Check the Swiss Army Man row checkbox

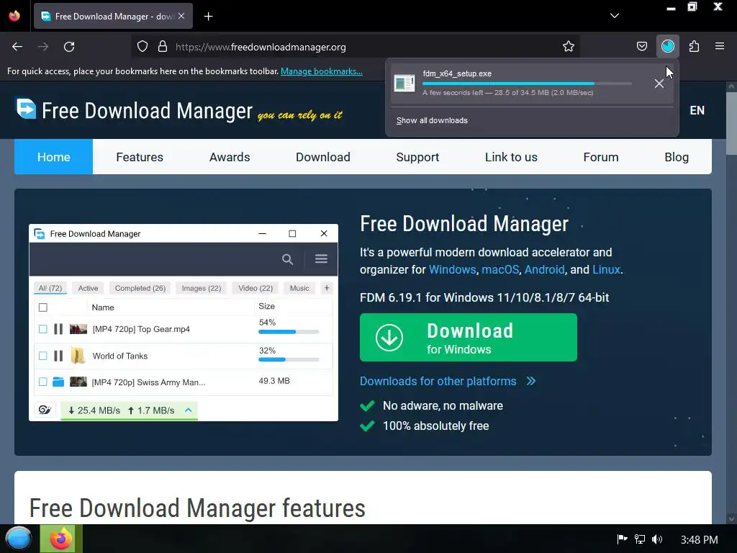click(x=43, y=382)
